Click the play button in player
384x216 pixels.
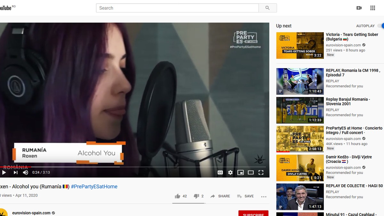tap(4, 172)
